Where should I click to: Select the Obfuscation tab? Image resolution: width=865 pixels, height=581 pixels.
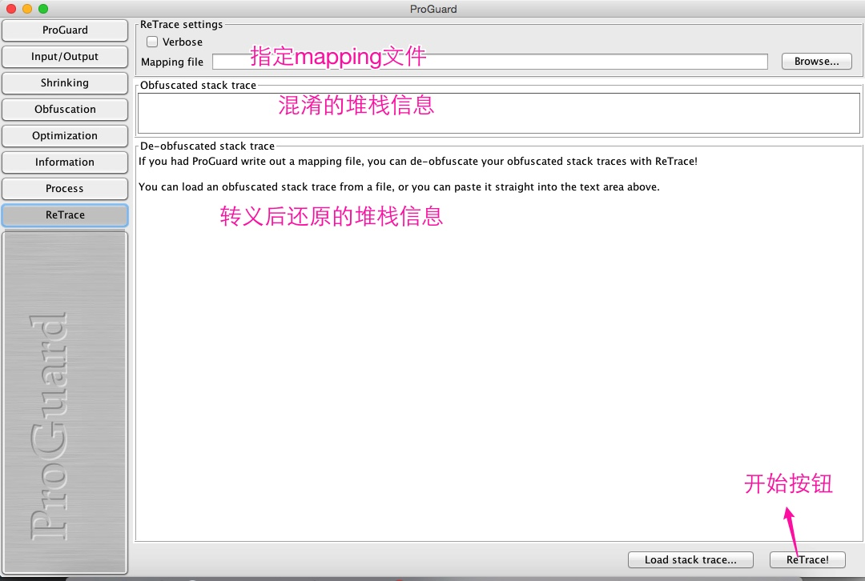(65, 110)
